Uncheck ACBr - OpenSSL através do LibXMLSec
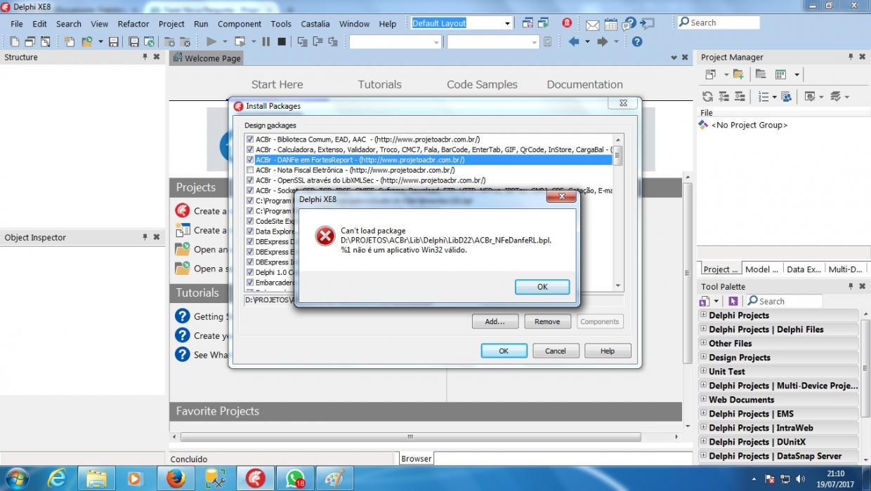This screenshot has width=871, height=491. pos(250,180)
